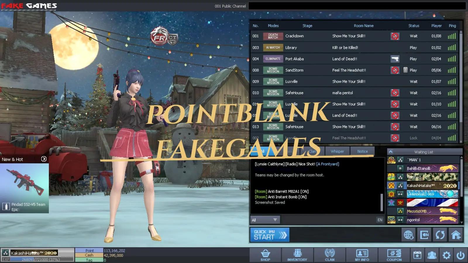Click the globe server icon

coord(409,235)
